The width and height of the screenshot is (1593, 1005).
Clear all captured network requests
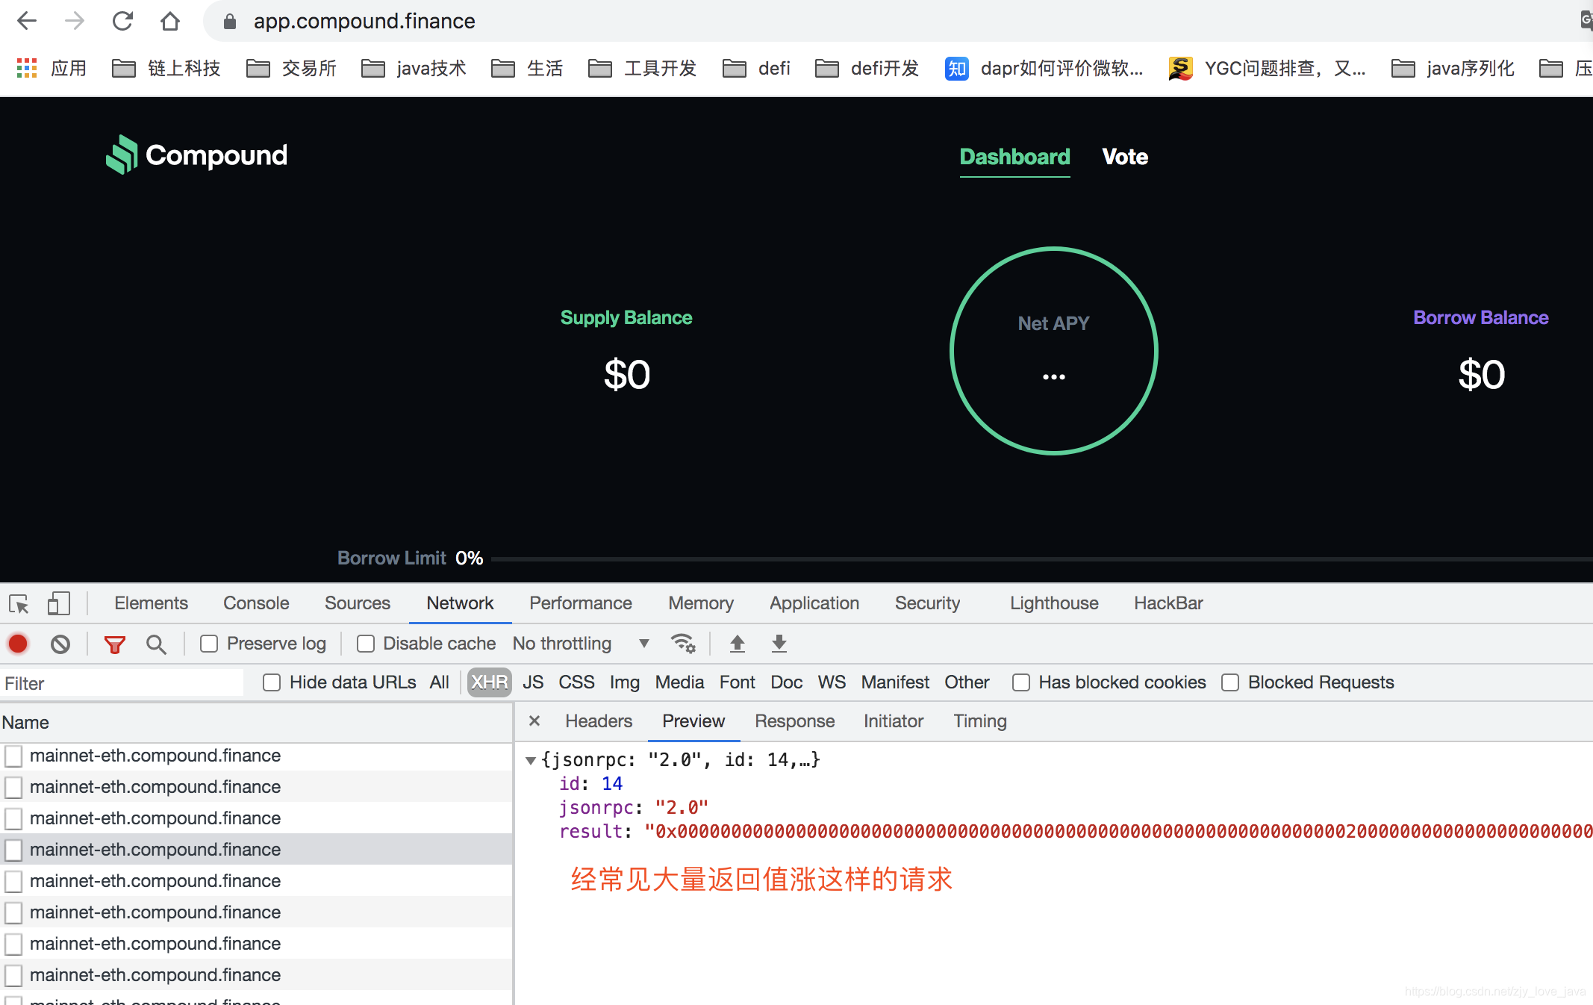pyautogui.click(x=60, y=644)
